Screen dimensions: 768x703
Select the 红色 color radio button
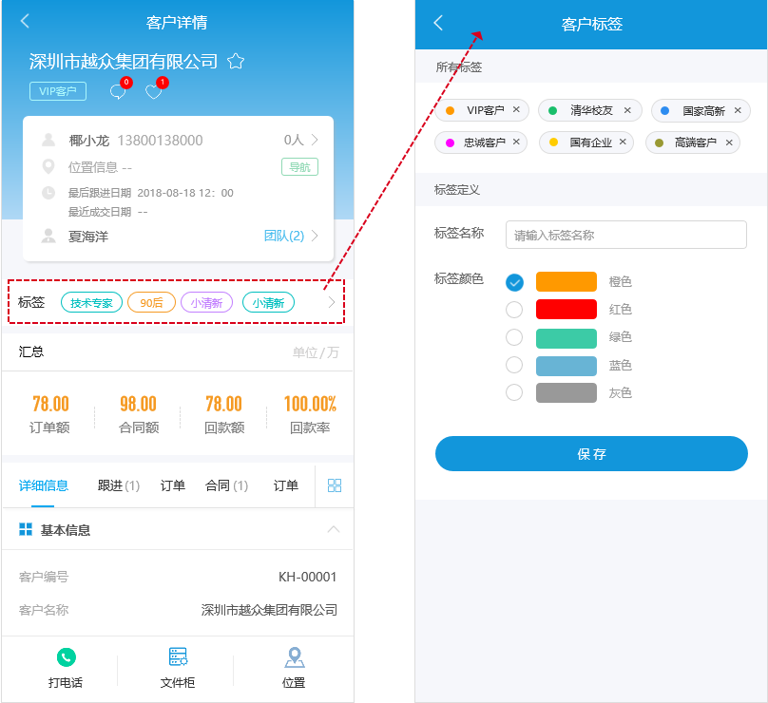click(x=514, y=310)
